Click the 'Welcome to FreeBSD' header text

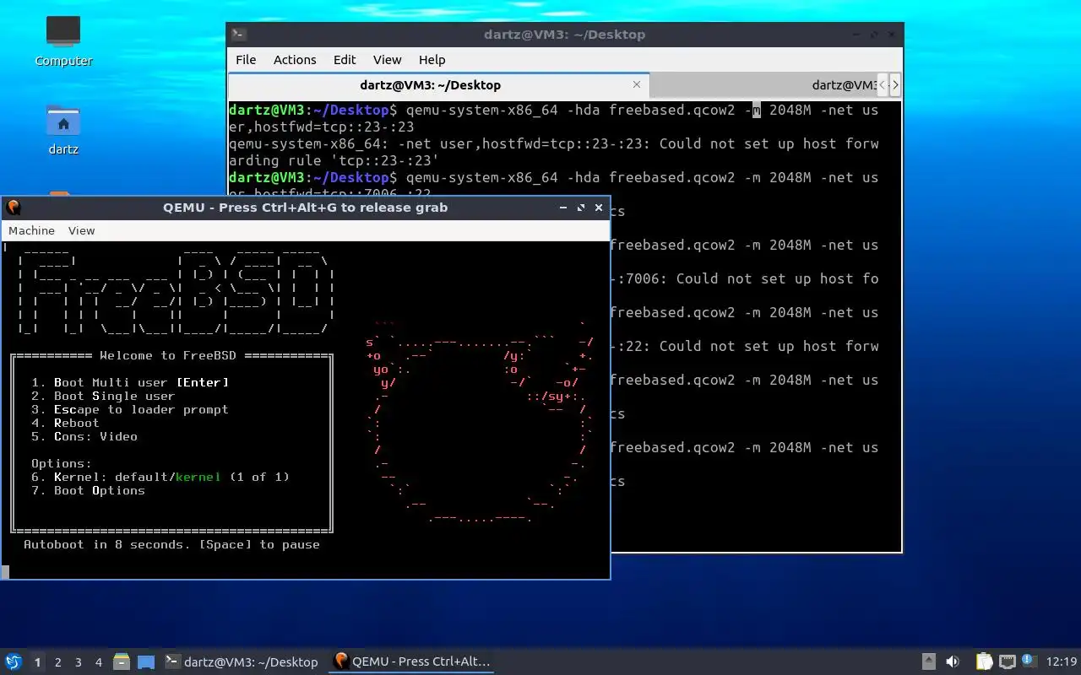tap(168, 355)
